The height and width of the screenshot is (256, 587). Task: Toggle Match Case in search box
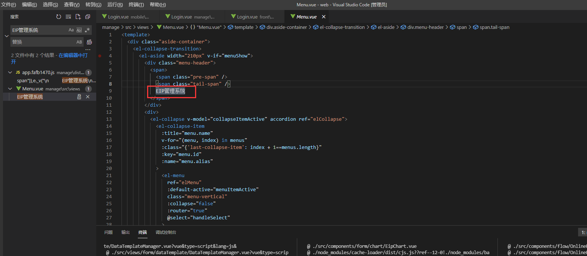(x=71, y=30)
